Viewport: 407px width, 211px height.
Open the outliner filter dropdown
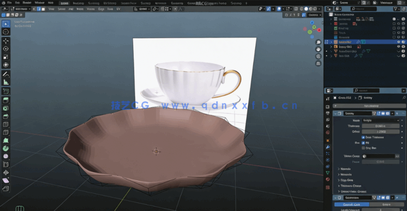point(397,9)
